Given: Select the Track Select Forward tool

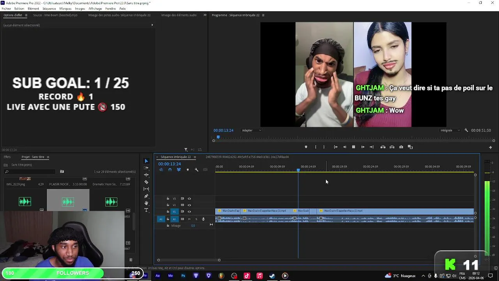Looking at the screenshot, I should 146,168.
